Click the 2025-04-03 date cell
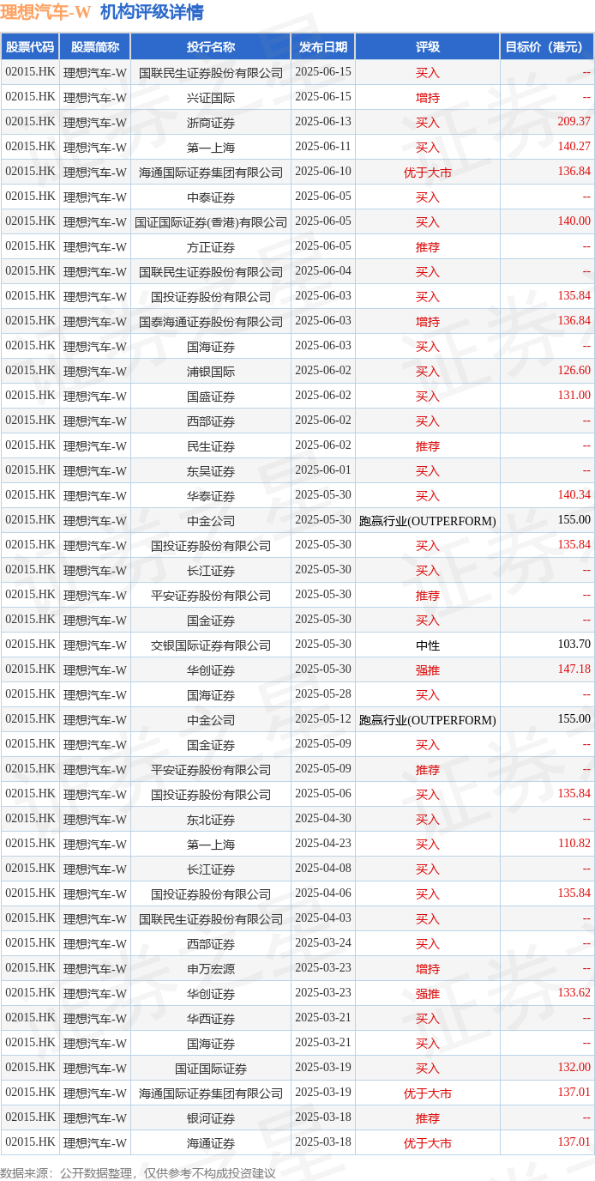Viewport: 595px width, 1181px height. [x=323, y=918]
